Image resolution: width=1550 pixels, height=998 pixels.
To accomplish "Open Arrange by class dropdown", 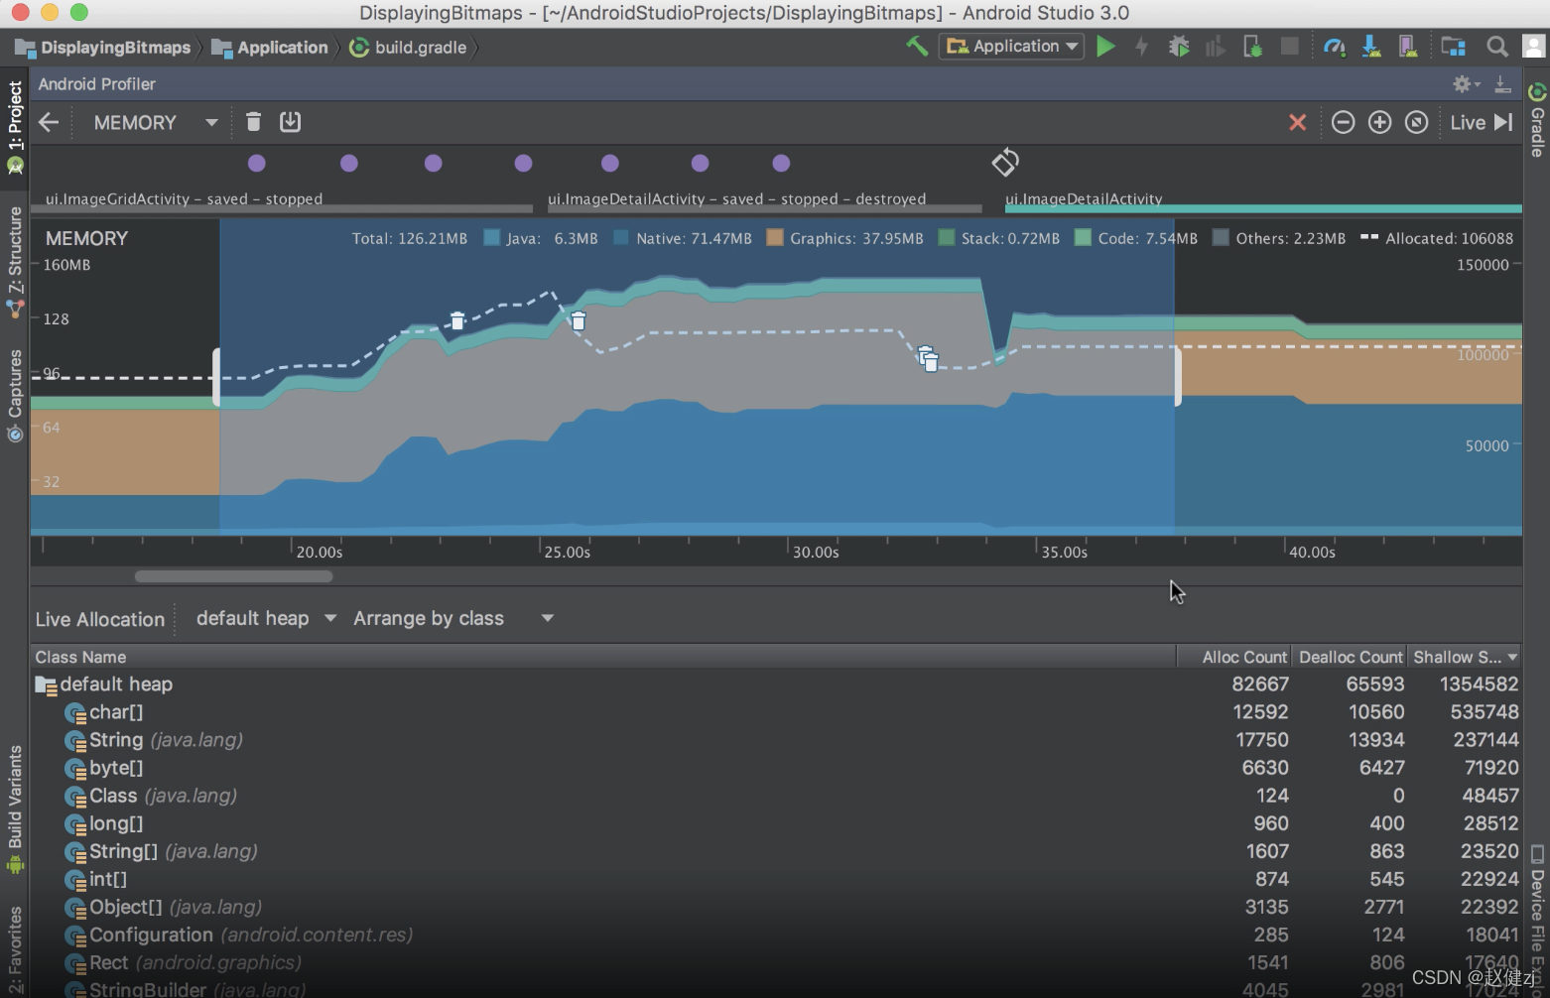I will pos(452,618).
